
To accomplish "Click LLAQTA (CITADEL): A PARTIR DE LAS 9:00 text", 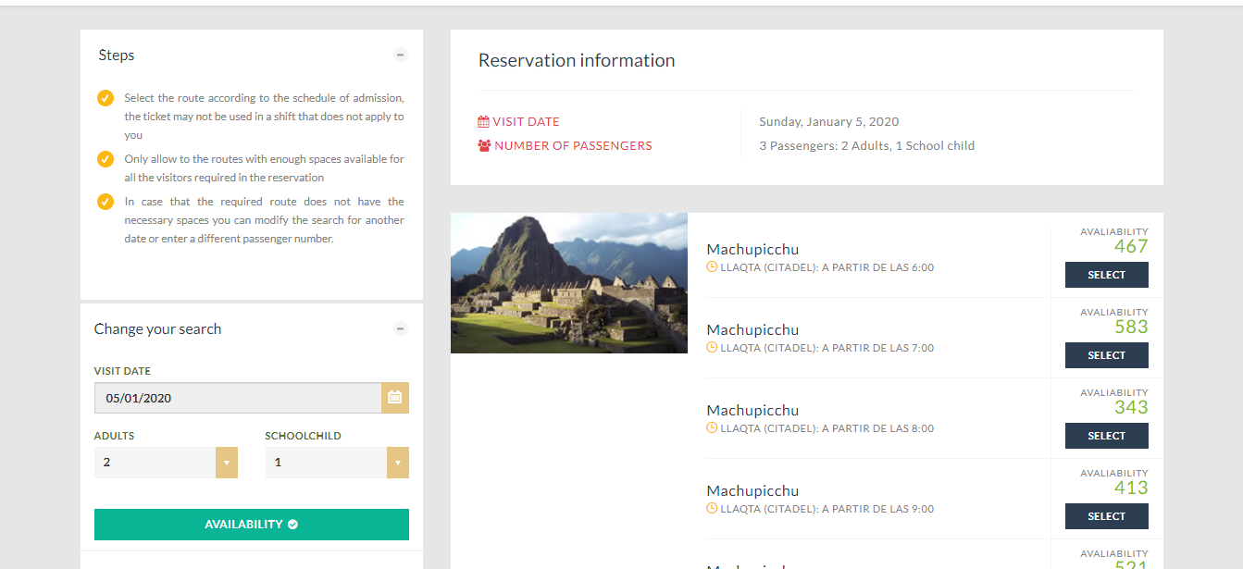I will 827,510.
